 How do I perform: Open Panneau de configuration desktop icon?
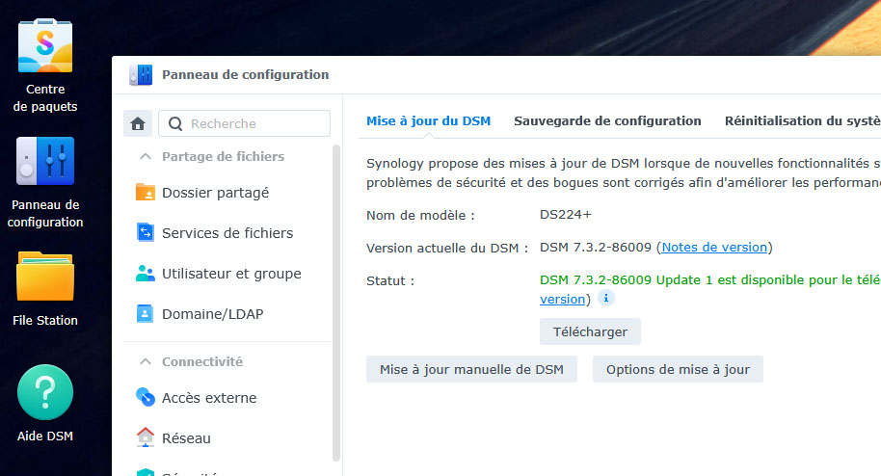pyautogui.click(x=45, y=161)
